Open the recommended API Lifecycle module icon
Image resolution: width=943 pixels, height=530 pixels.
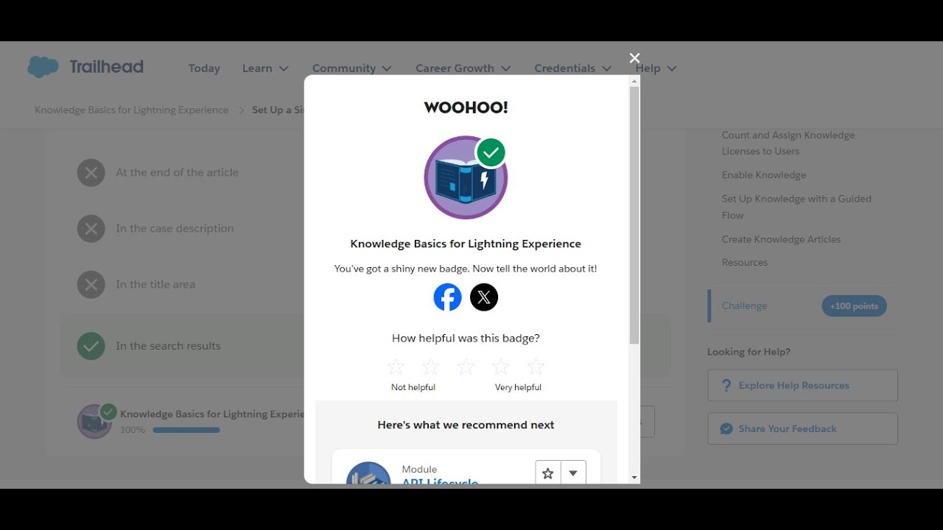368,473
